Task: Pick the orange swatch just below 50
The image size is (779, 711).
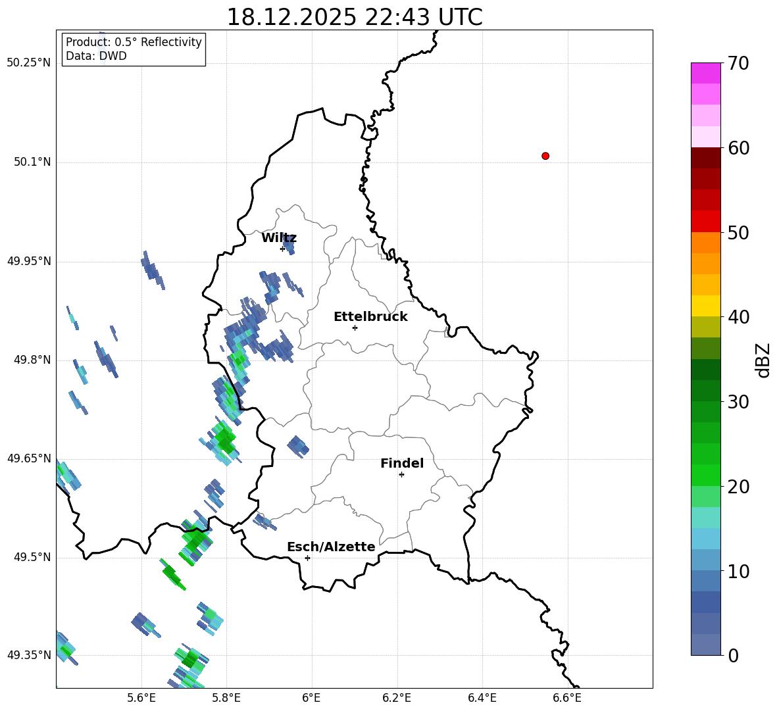Action: (705, 243)
